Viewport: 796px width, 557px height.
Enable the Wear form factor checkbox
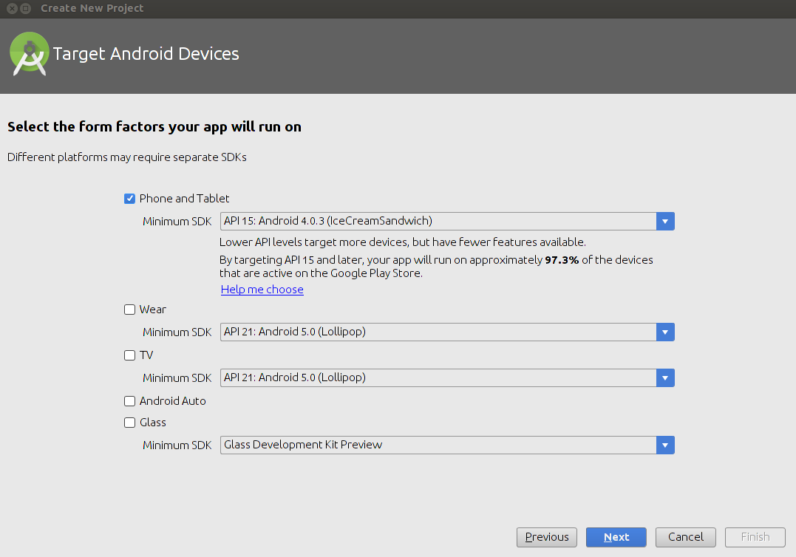130,310
